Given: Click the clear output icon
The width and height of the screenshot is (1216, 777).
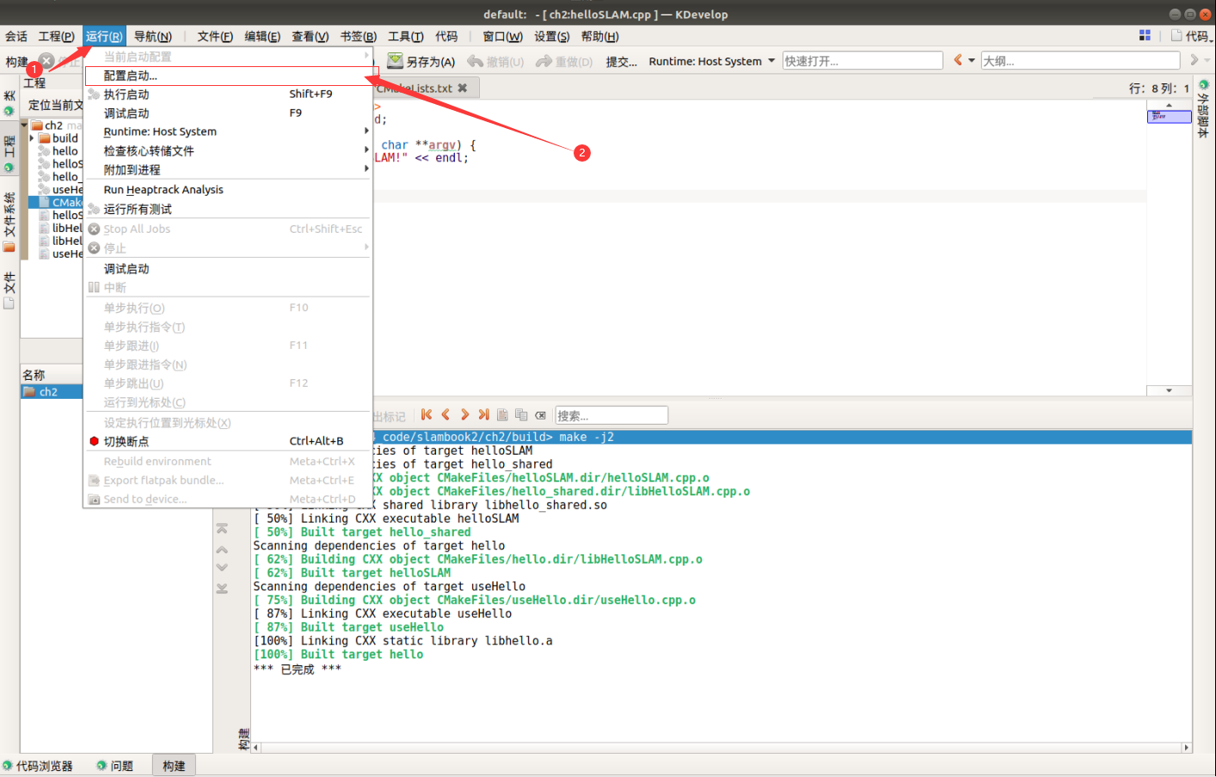Looking at the screenshot, I should tap(540, 414).
